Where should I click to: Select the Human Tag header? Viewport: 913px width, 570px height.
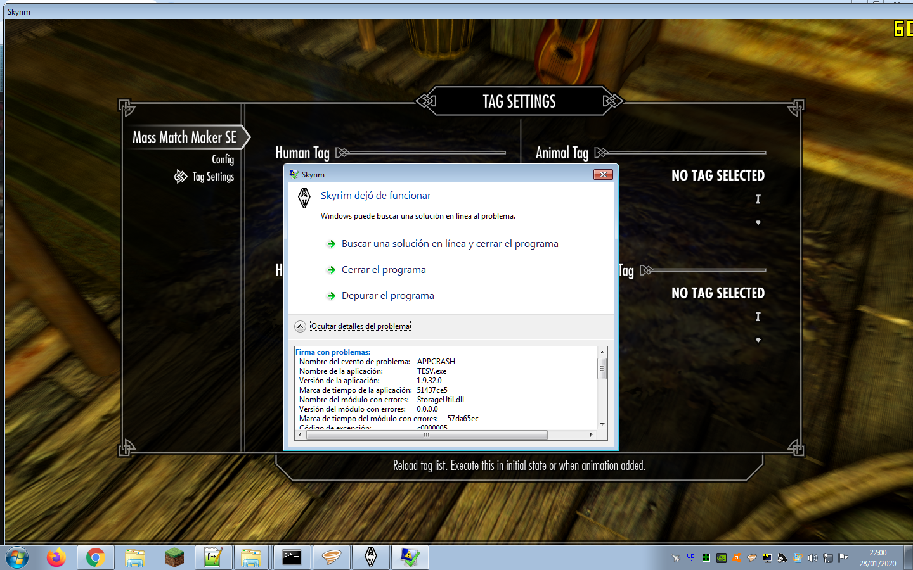point(302,153)
